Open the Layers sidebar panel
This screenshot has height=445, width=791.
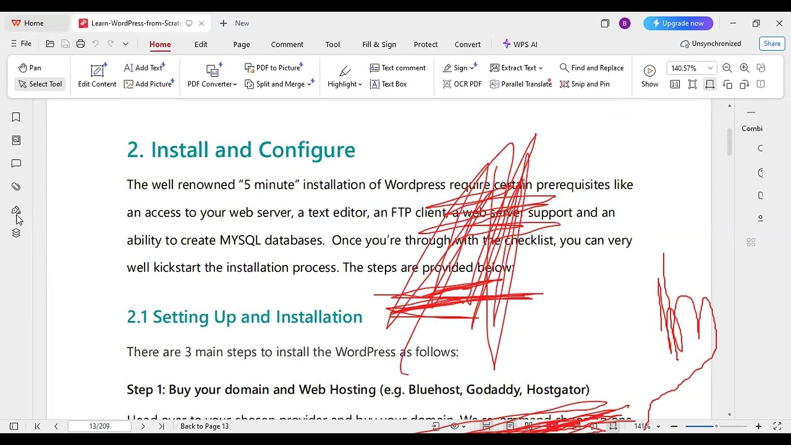tap(16, 233)
